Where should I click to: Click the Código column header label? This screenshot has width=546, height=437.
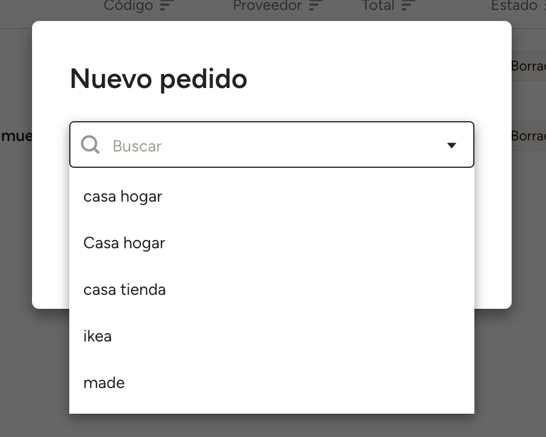pos(128,6)
